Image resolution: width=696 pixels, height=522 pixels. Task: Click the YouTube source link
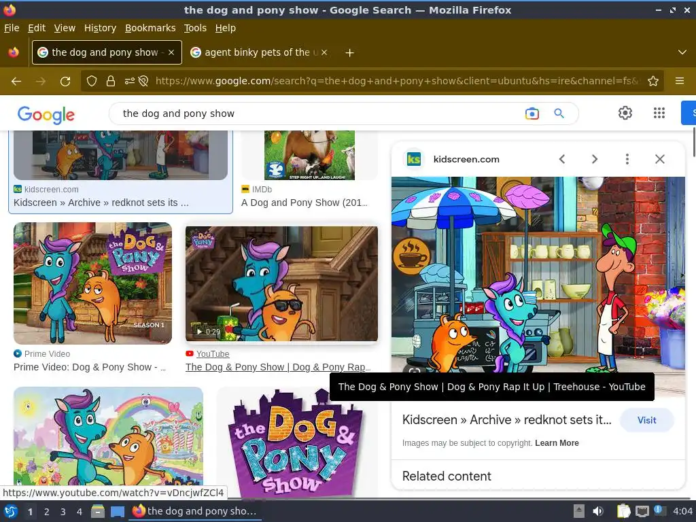tap(213, 353)
